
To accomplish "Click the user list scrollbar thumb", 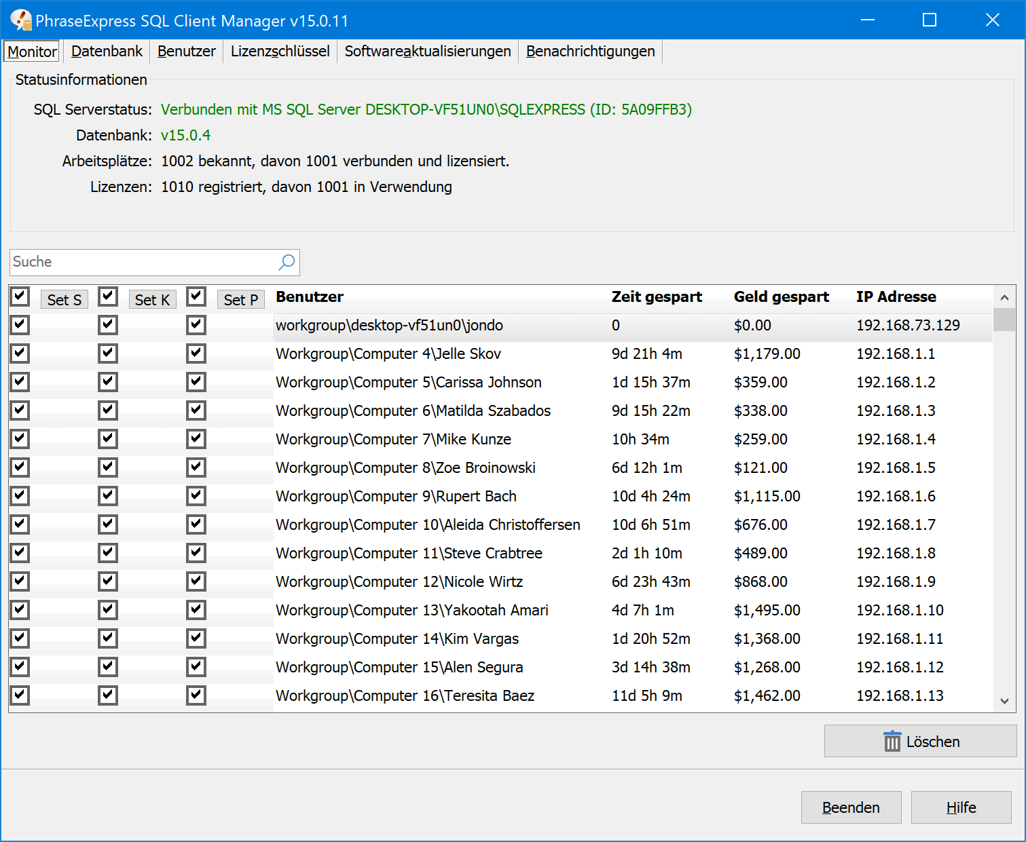I will coord(1004,320).
